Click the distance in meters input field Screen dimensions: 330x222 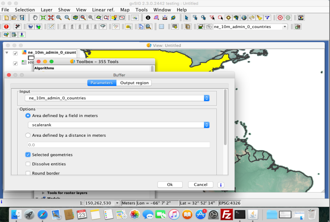(119, 145)
